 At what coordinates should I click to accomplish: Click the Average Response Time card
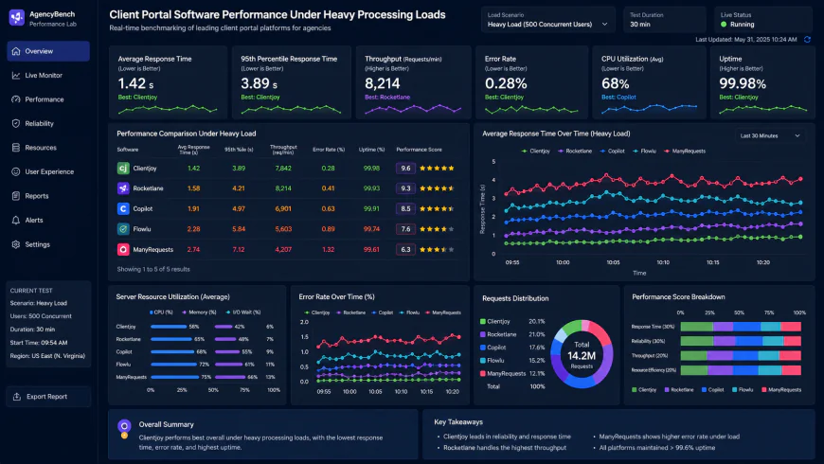click(x=169, y=82)
